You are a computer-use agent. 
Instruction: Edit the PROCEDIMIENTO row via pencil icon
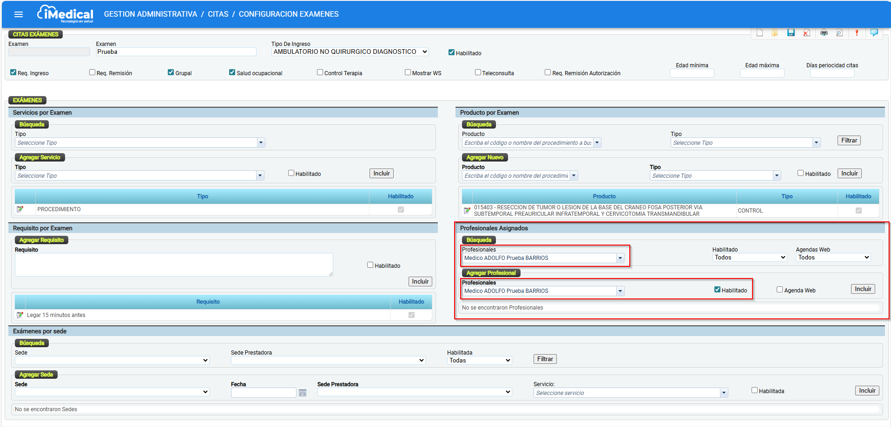[x=20, y=209]
